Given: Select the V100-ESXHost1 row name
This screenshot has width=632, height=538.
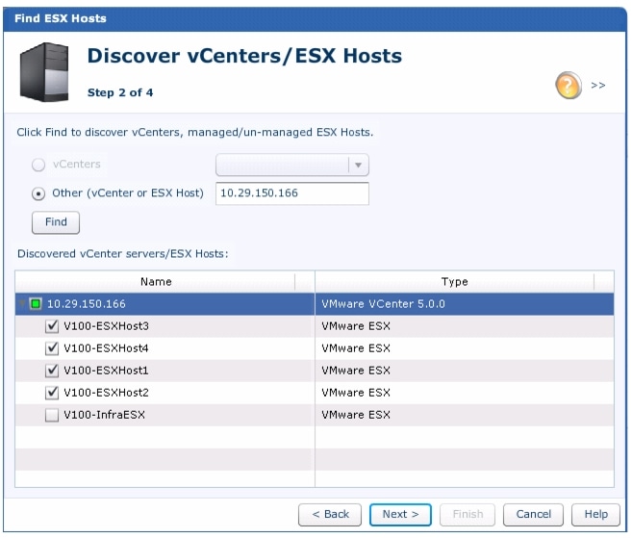Looking at the screenshot, I should tap(107, 371).
